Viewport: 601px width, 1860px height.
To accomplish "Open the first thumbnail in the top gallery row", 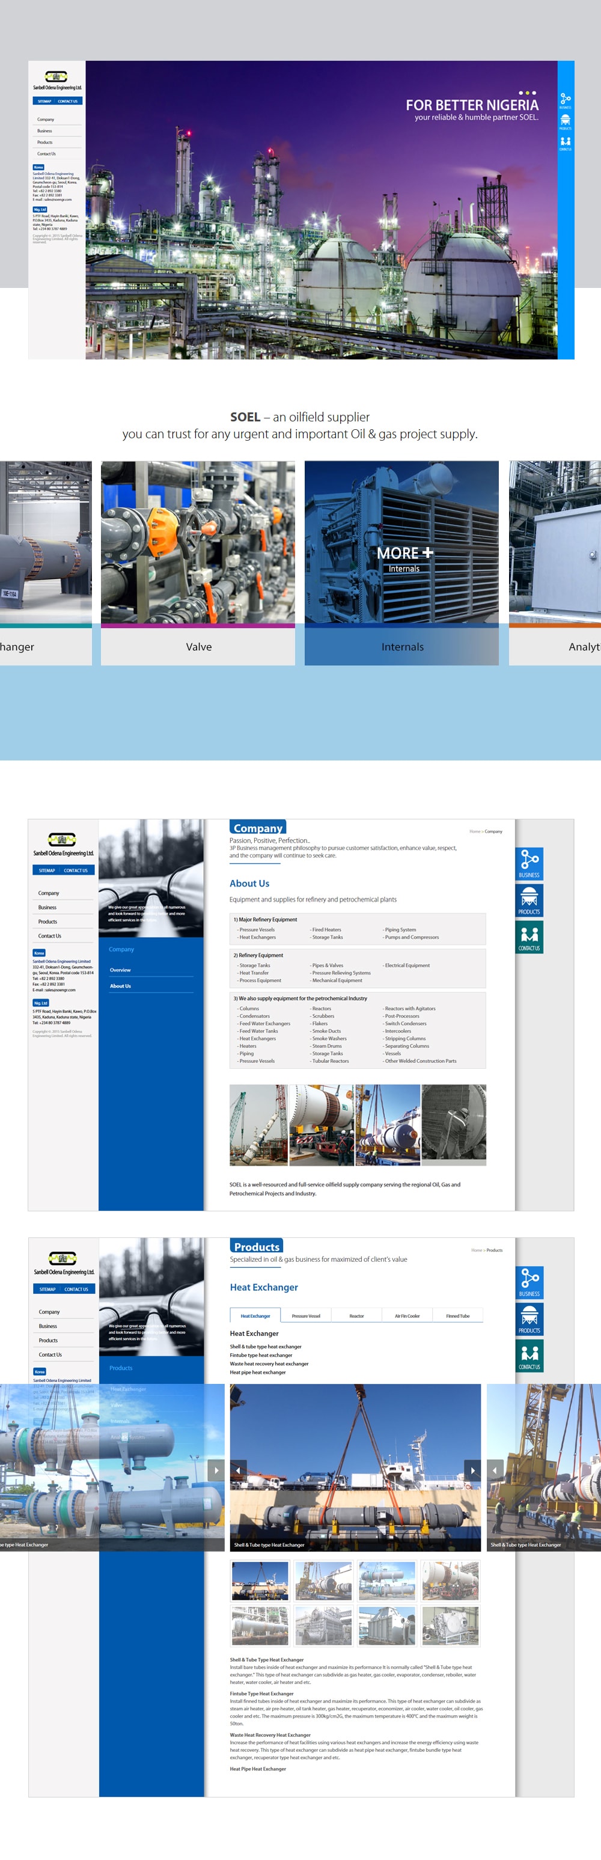I will [x=260, y=1580].
